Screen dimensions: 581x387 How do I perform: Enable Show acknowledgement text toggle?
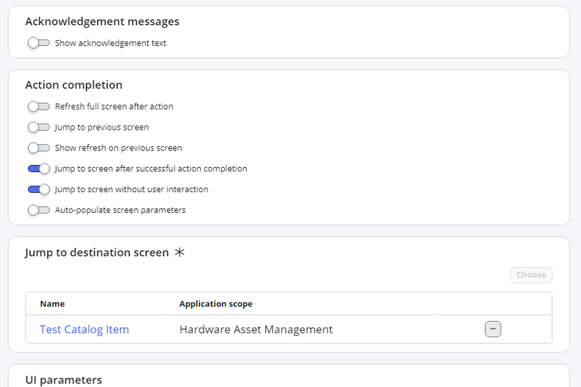[x=39, y=43]
